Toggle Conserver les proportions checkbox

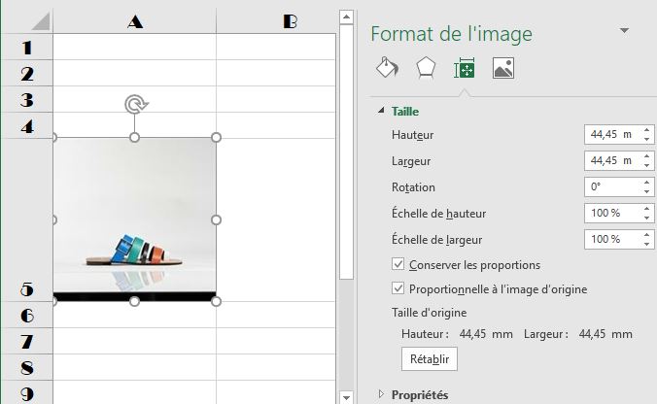(x=398, y=264)
